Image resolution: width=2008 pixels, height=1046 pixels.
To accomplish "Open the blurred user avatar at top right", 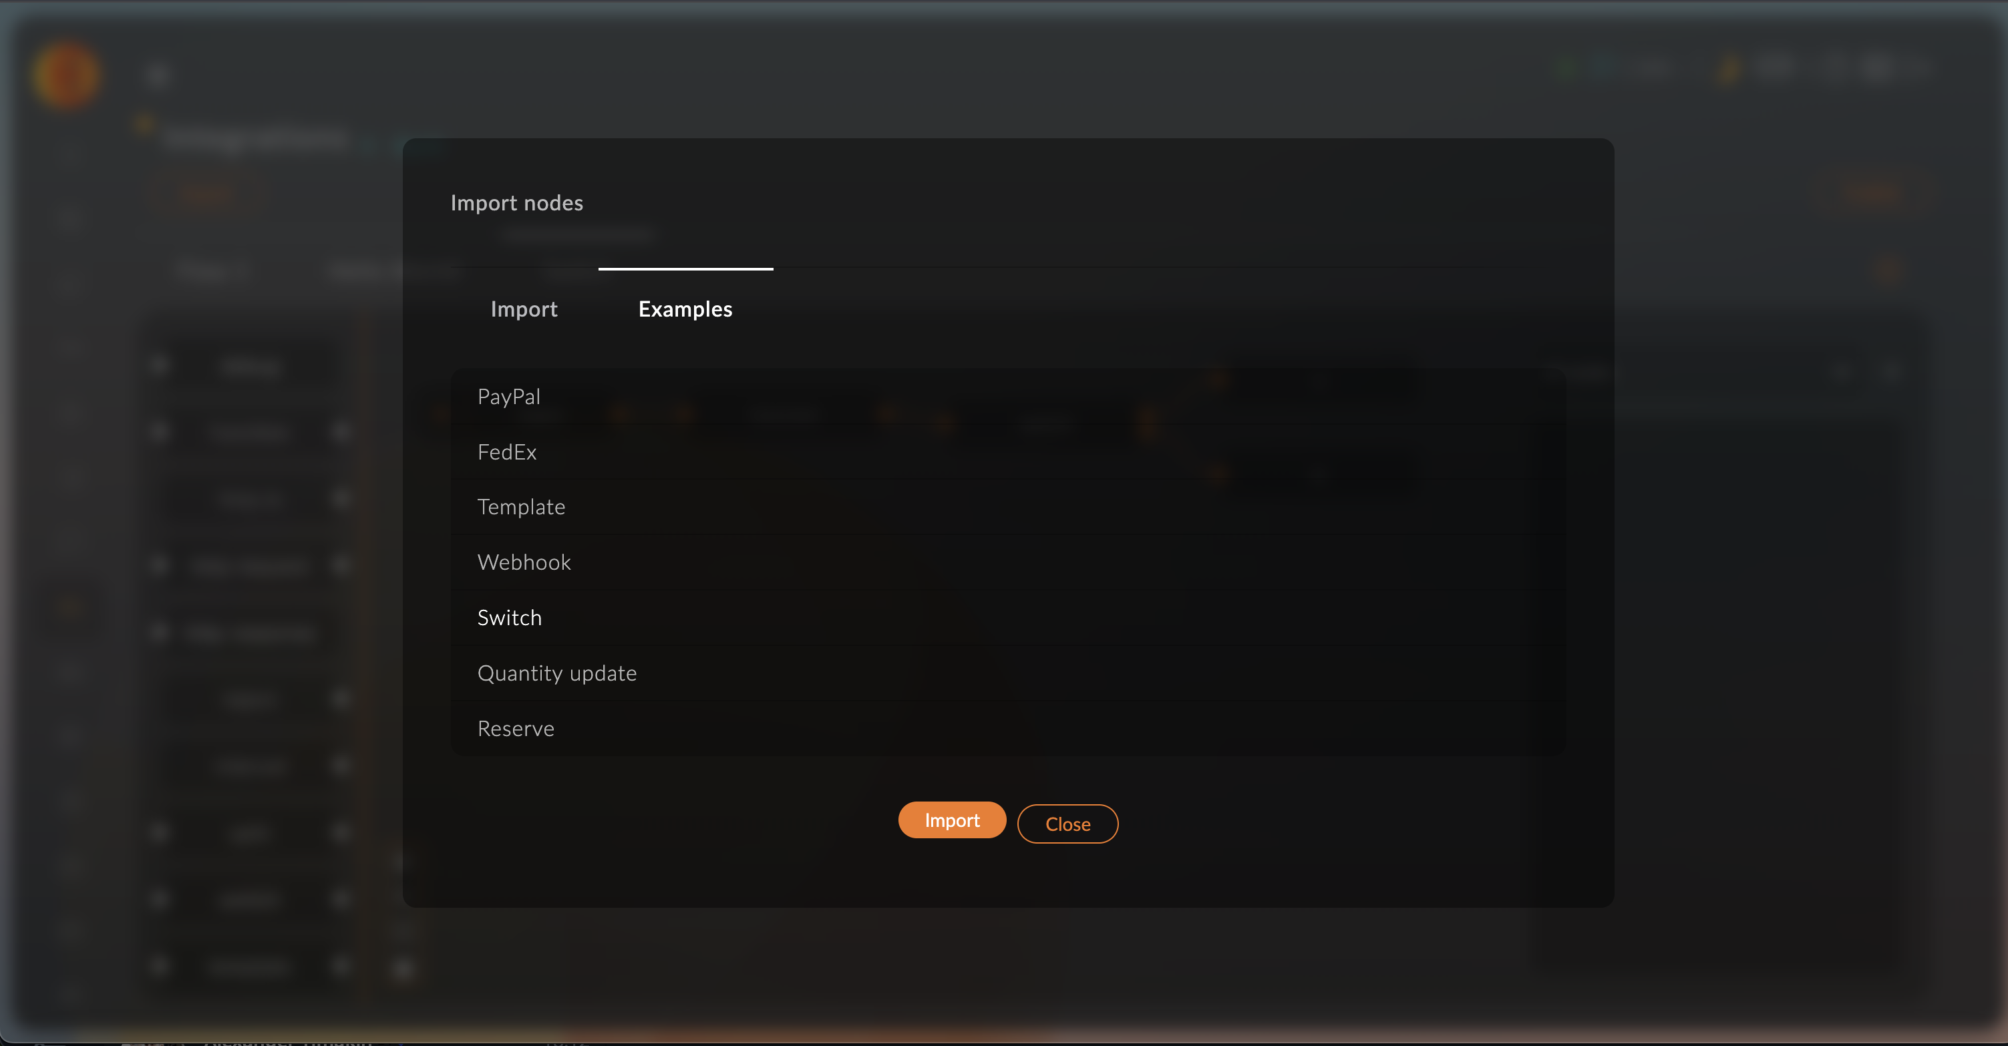I will (1876, 69).
